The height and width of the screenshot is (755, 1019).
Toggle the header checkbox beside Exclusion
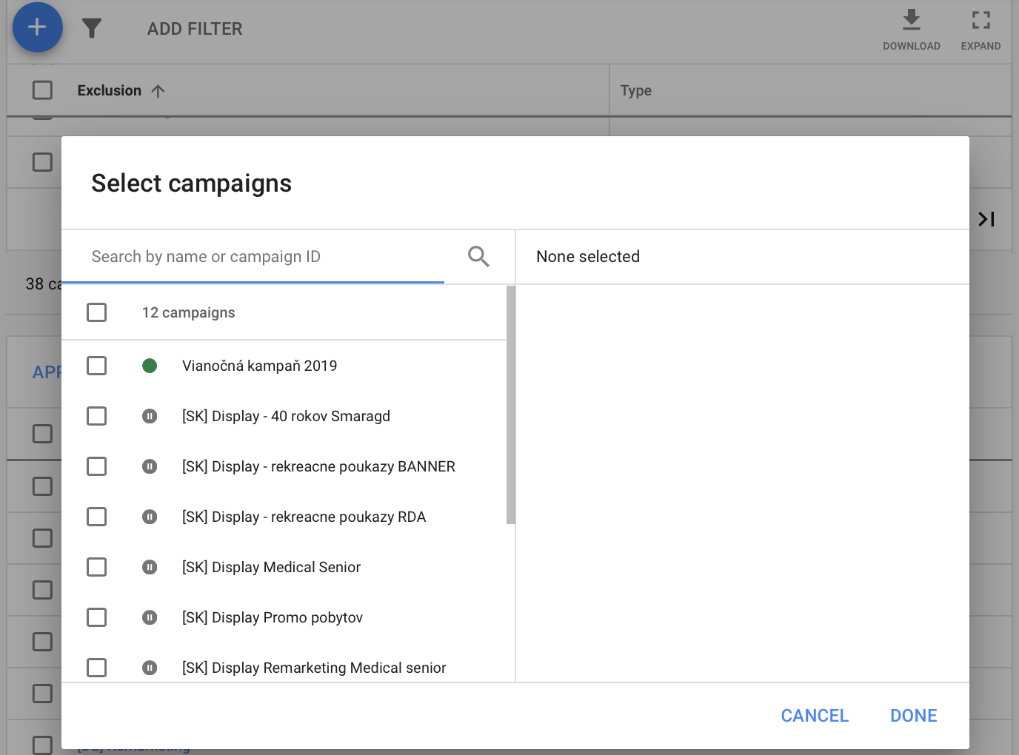pos(43,90)
